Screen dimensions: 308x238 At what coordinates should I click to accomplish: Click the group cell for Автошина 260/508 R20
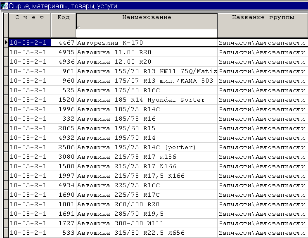click(263, 204)
